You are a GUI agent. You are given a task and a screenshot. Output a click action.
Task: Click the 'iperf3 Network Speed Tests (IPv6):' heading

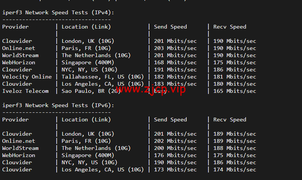(58, 106)
